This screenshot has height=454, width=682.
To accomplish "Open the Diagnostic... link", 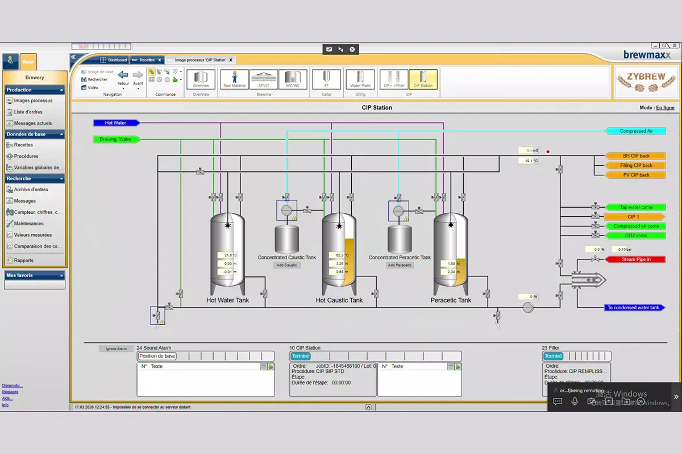I will [x=13, y=385].
